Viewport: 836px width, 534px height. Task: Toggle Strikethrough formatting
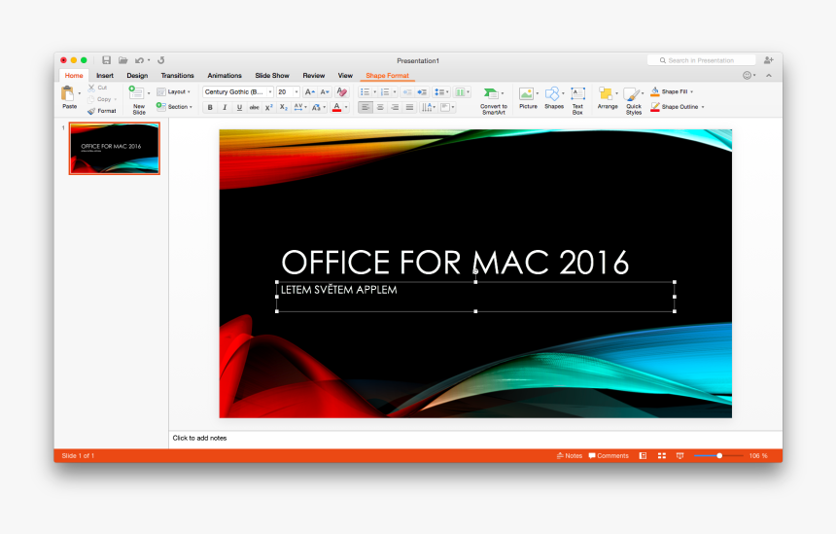click(255, 107)
